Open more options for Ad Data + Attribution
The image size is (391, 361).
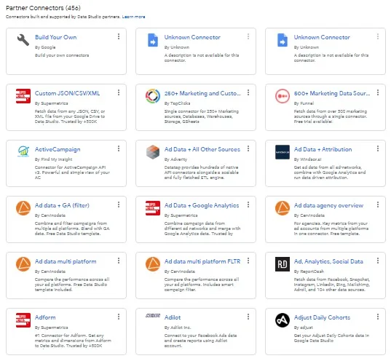click(378, 148)
